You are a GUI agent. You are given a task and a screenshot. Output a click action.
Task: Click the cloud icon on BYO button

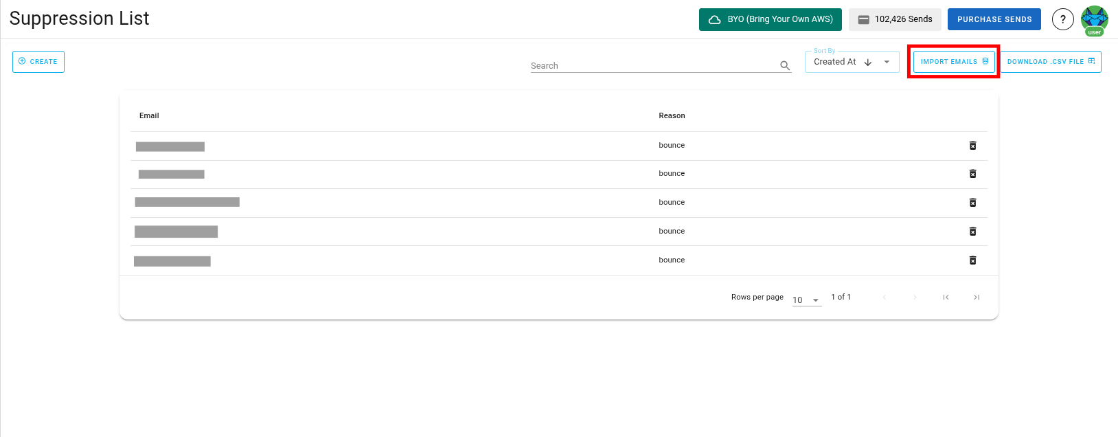tap(714, 19)
